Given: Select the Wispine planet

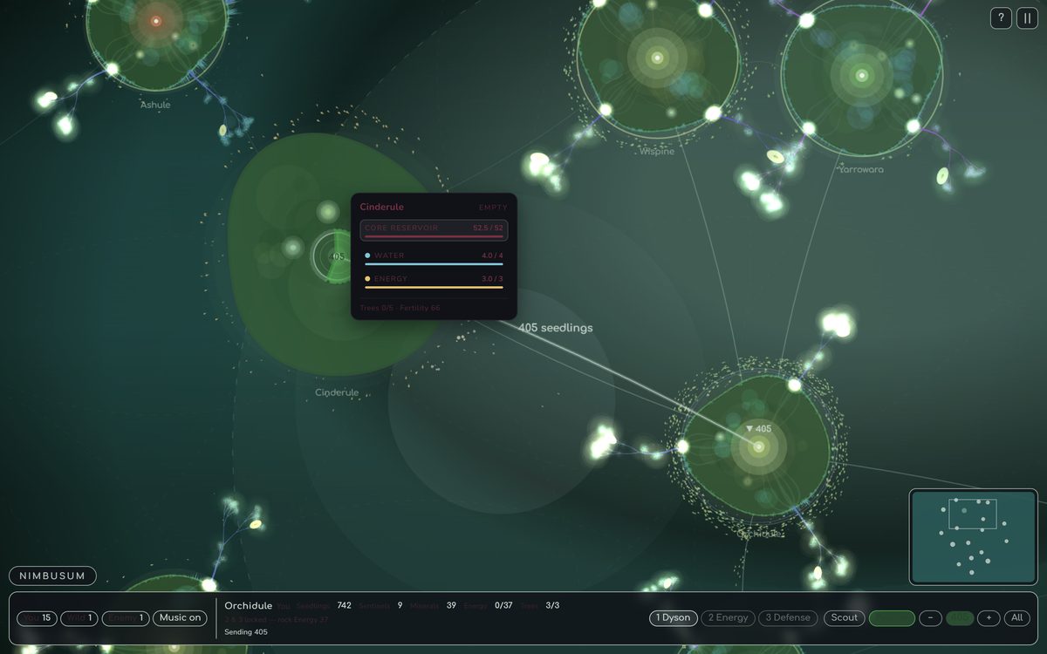Looking at the screenshot, I should [x=658, y=58].
